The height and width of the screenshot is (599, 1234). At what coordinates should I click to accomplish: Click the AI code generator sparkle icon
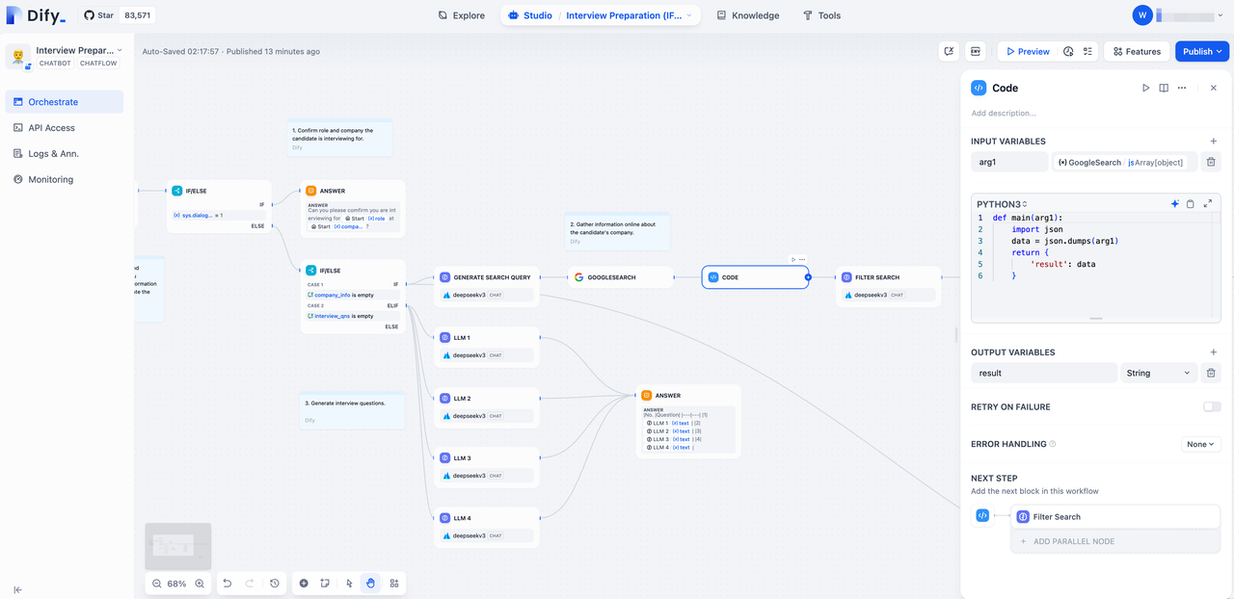tap(1174, 204)
